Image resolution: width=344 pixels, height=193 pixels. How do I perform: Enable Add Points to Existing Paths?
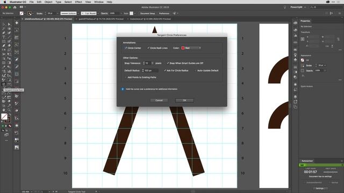click(x=126, y=77)
